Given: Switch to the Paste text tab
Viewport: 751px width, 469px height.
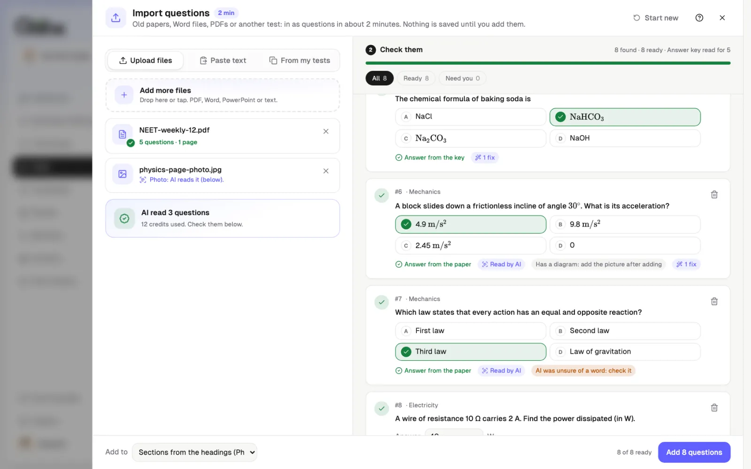Looking at the screenshot, I should tap(223, 61).
